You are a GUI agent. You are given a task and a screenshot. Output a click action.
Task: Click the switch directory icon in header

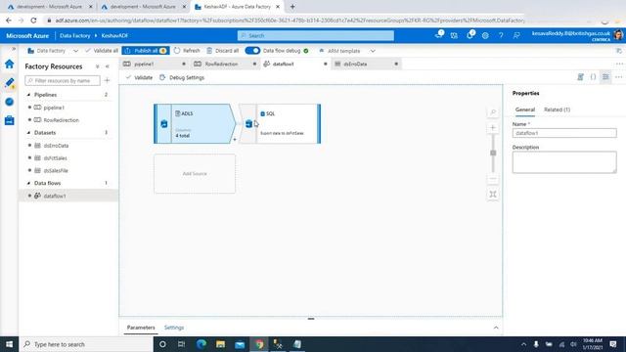454,35
